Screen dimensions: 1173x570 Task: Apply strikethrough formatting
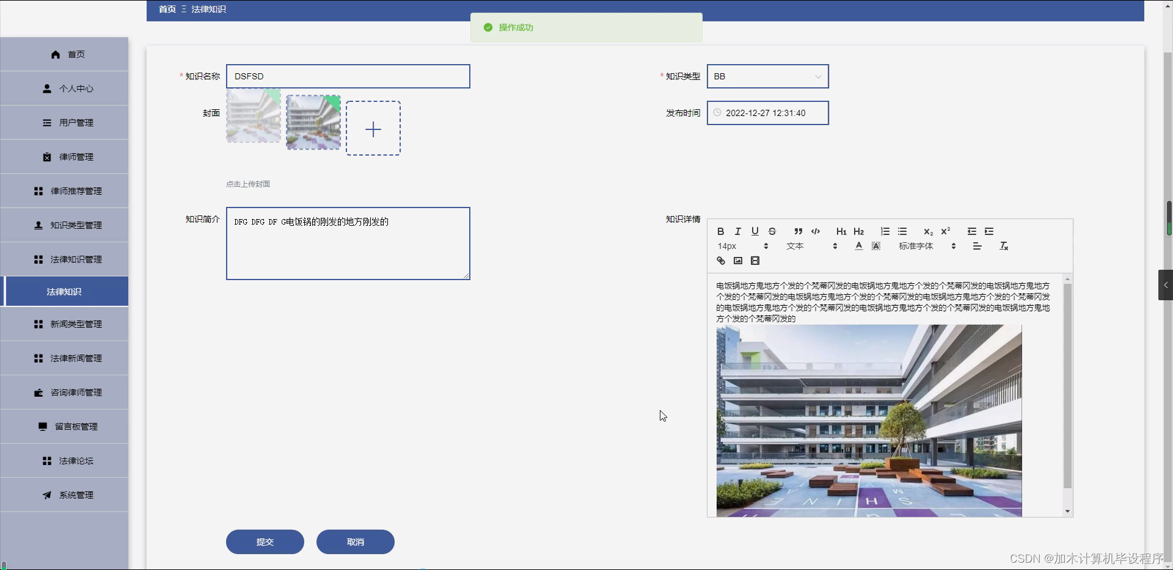[x=772, y=231]
